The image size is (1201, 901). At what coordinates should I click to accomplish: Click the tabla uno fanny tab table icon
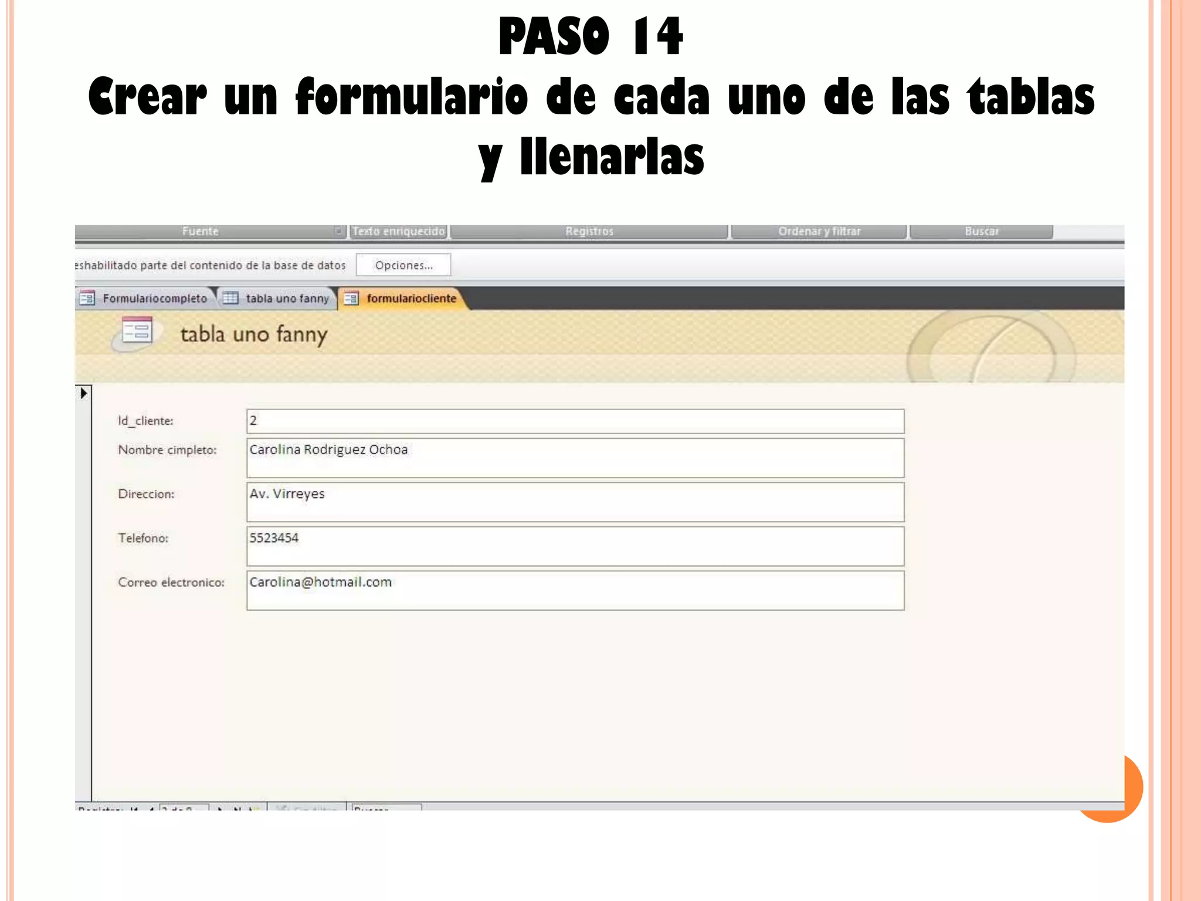230,299
